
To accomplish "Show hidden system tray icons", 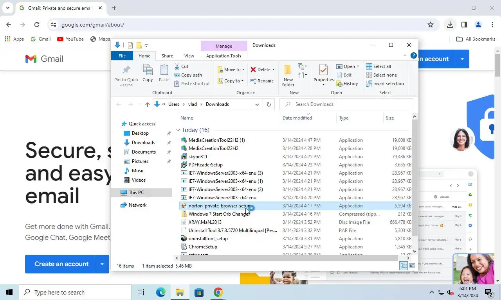I will [x=432, y=292].
